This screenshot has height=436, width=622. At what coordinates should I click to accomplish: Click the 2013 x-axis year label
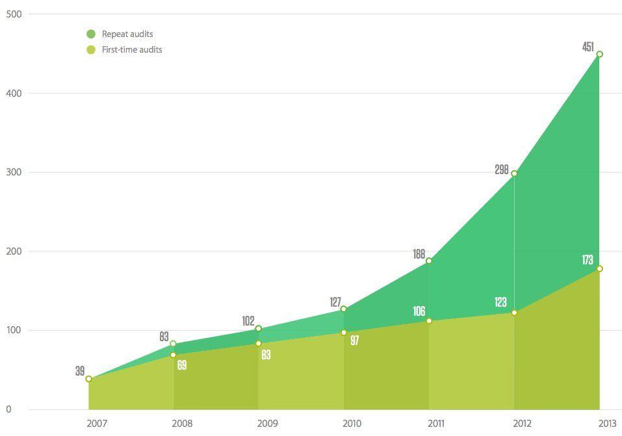point(607,424)
